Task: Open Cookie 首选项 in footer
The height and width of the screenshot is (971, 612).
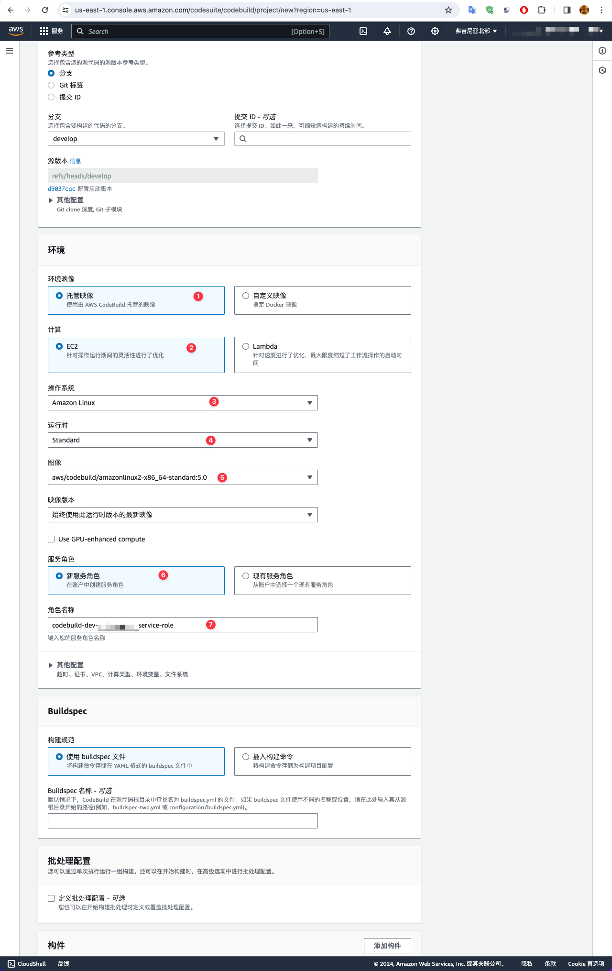Action: click(586, 964)
